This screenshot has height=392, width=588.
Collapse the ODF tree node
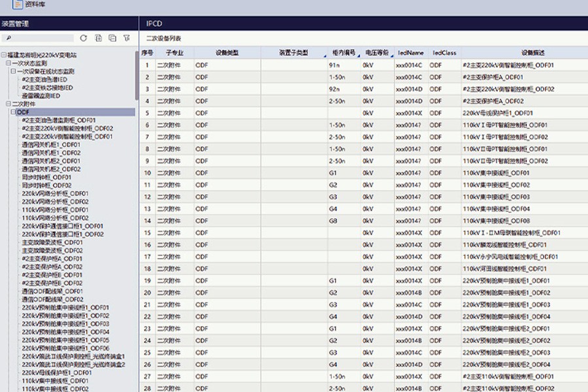point(13,112)
